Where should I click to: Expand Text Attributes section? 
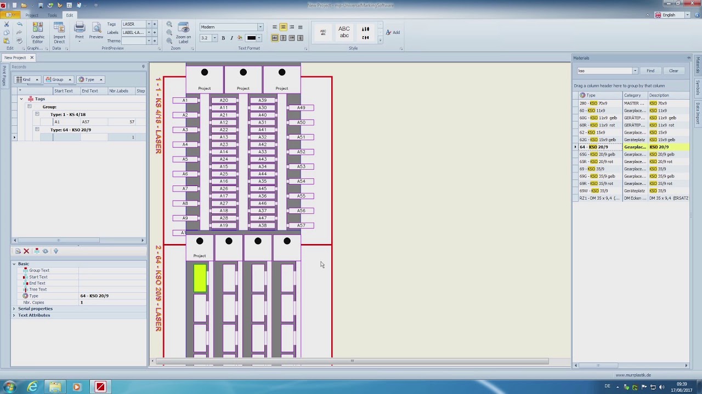[x=14, y=315]
